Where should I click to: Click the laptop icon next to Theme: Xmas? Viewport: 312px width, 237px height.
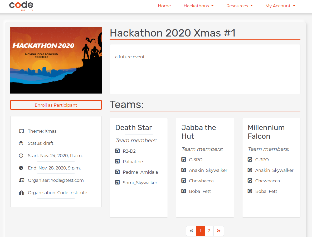click(x=22, y=131)
